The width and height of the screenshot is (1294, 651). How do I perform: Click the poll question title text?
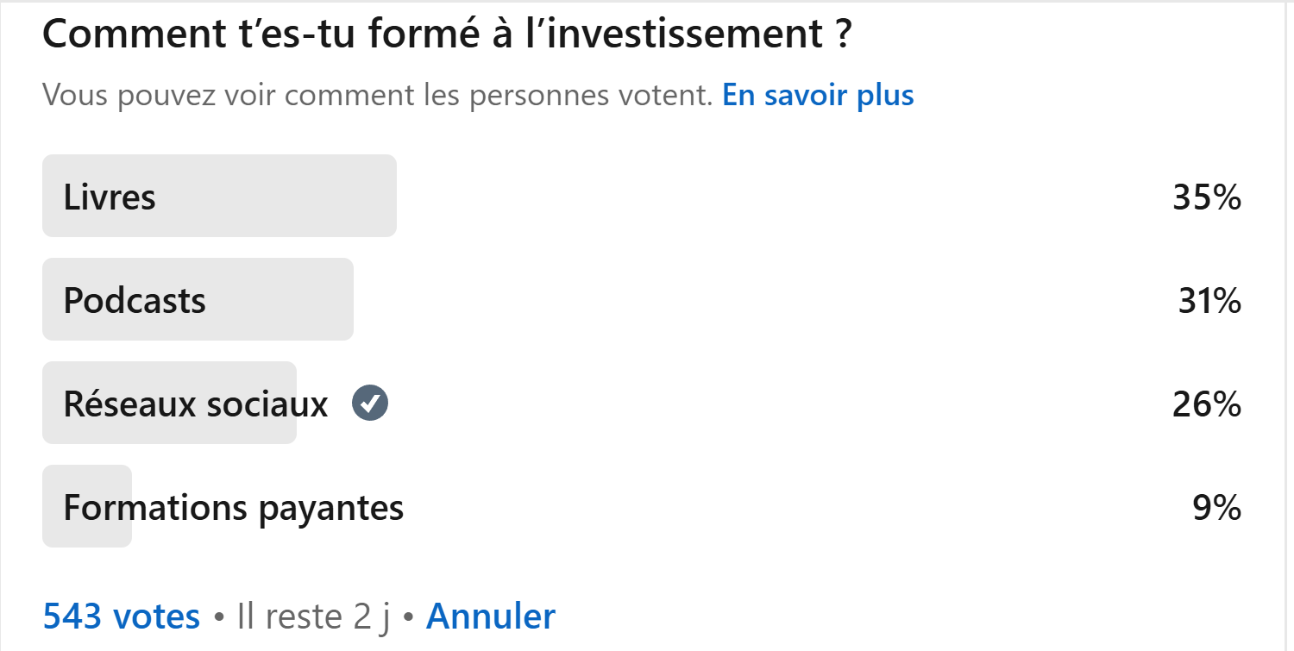coord(447,34)
